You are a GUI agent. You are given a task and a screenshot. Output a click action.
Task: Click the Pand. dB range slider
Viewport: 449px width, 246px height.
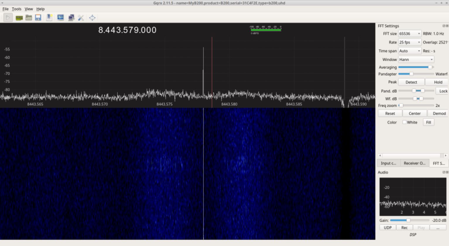pyautogui.click(x=416, y=91)
